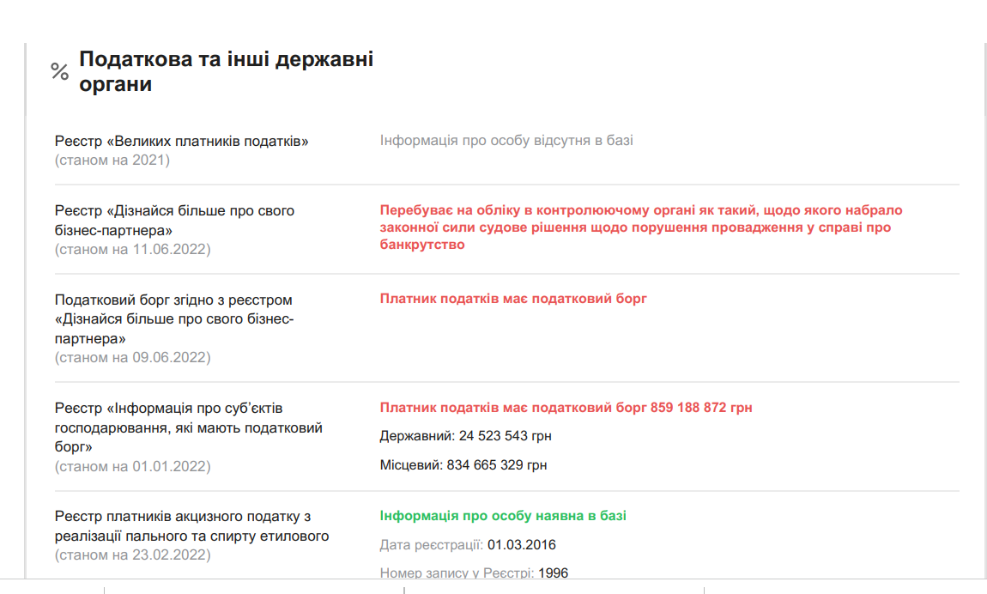Open the «Дізнайся більше про свого бізнес-партнера» registry label
This screenshot has width=987, height=594.
(174, 221)
